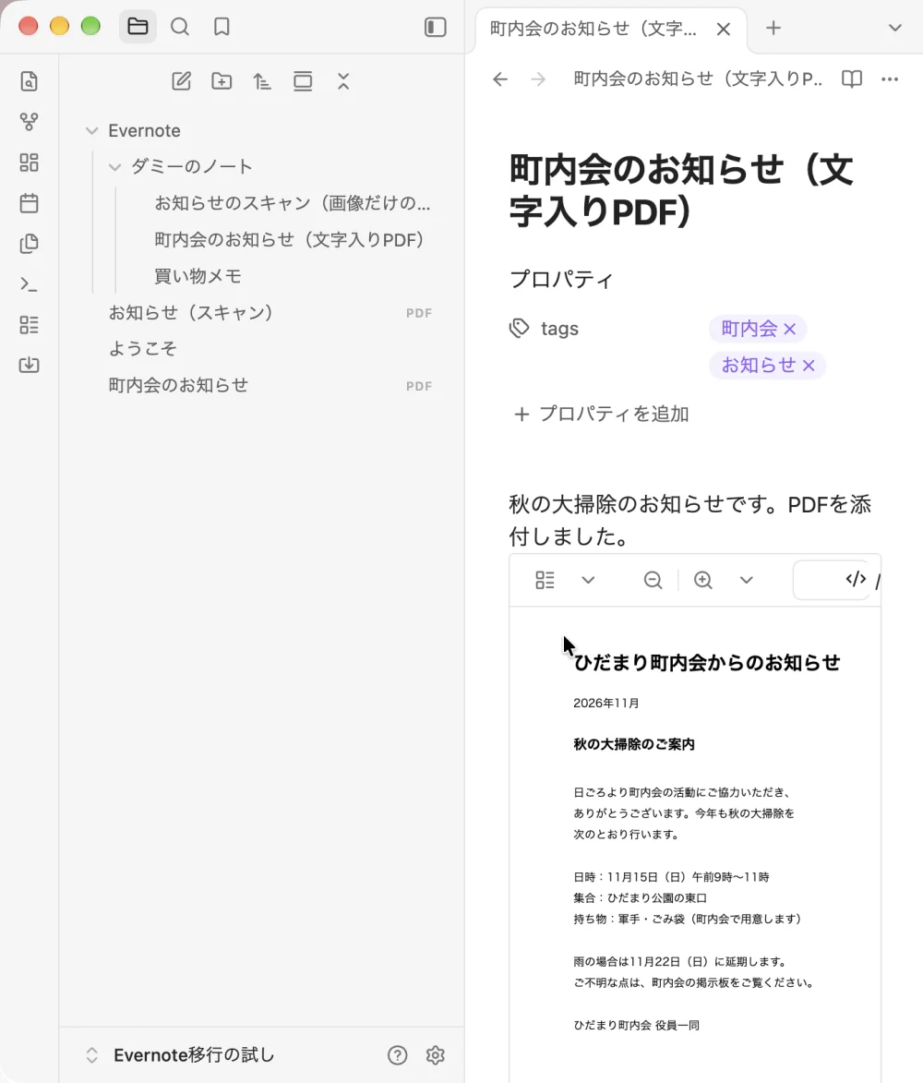
Task: Click 秋の大掃除のご案内 subheading in PDF
Action: (634, 744)
